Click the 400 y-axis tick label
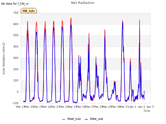Screen dimensions: 166x124 point(16,47)
